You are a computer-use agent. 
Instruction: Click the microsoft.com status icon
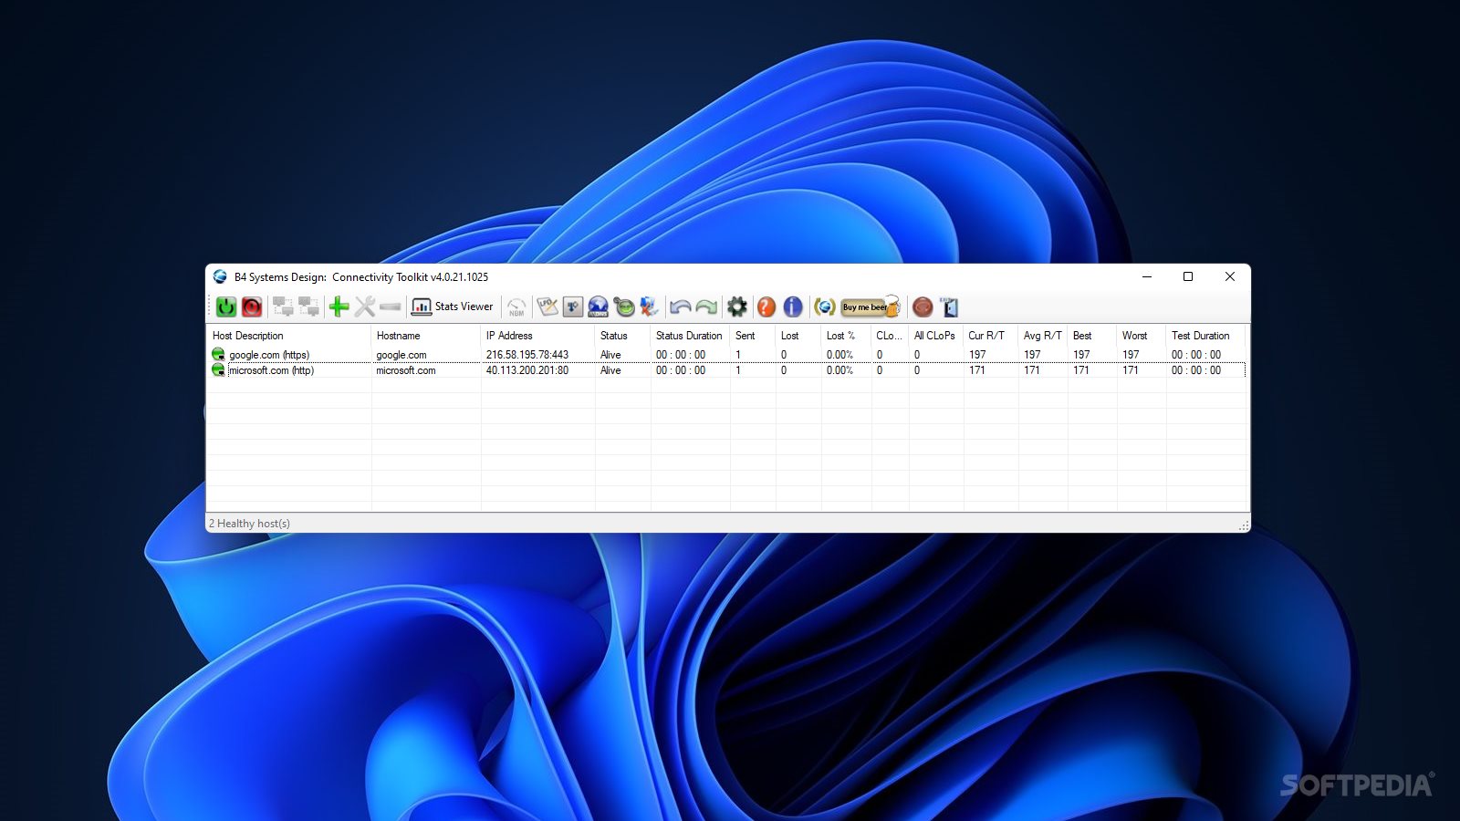coord(218,369)
